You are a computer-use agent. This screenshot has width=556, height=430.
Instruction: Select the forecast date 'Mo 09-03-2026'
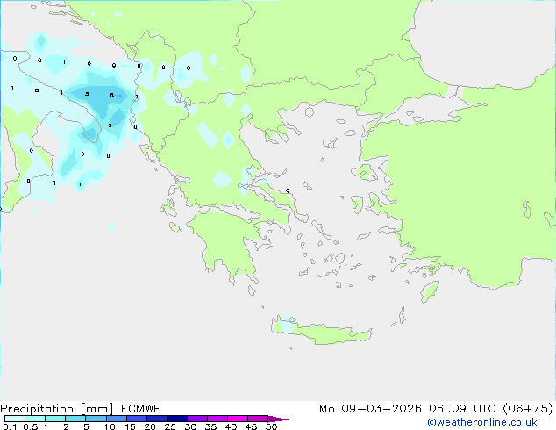click(x=370, y=409)
